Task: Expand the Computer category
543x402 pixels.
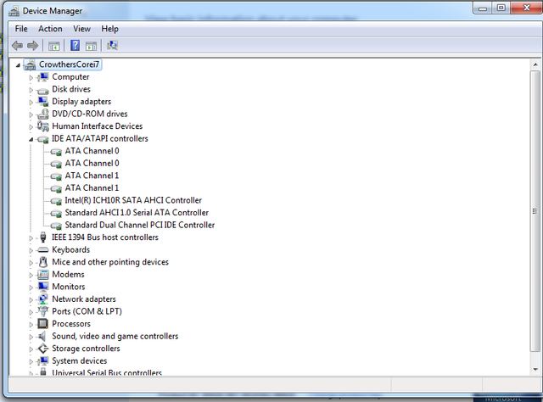Action: pos(31,77)
